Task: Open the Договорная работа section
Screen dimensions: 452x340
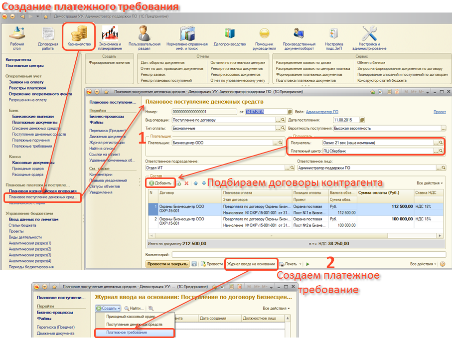Action: pos(48,38)
